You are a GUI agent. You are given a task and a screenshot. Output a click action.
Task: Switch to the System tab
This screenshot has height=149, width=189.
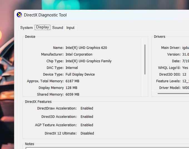26,28
